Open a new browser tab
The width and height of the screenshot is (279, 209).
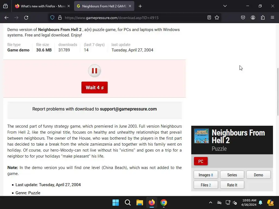(x=140, y=6)
